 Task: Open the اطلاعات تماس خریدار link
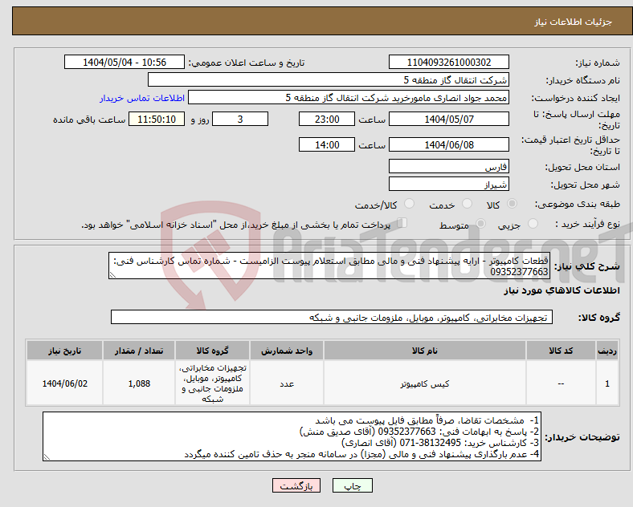tap(142, 98)
